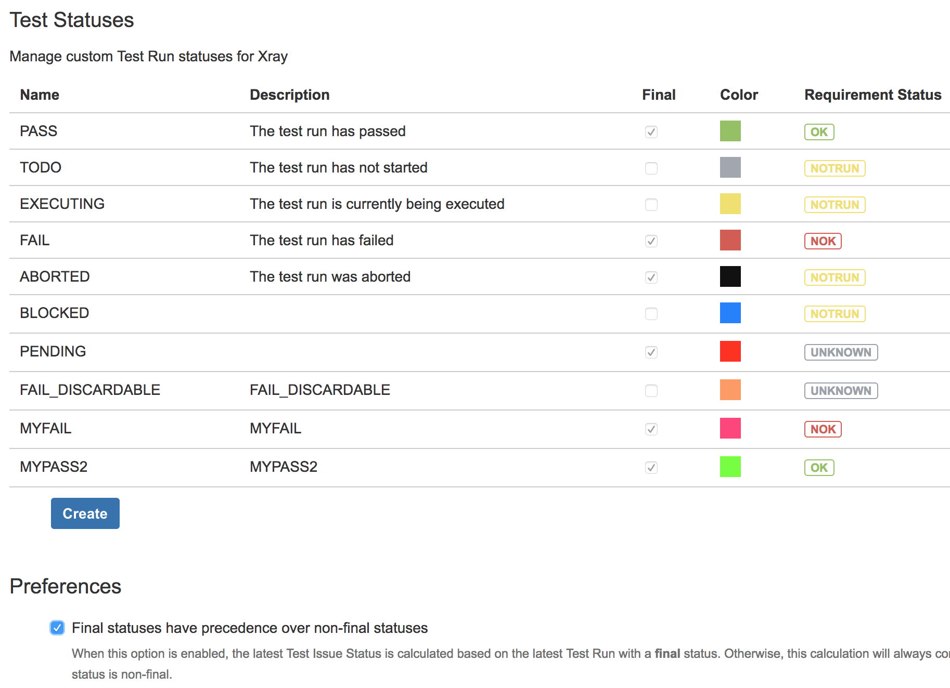Click the Create button
Viewport: 950px width, 688px height.
coord(85,513)
